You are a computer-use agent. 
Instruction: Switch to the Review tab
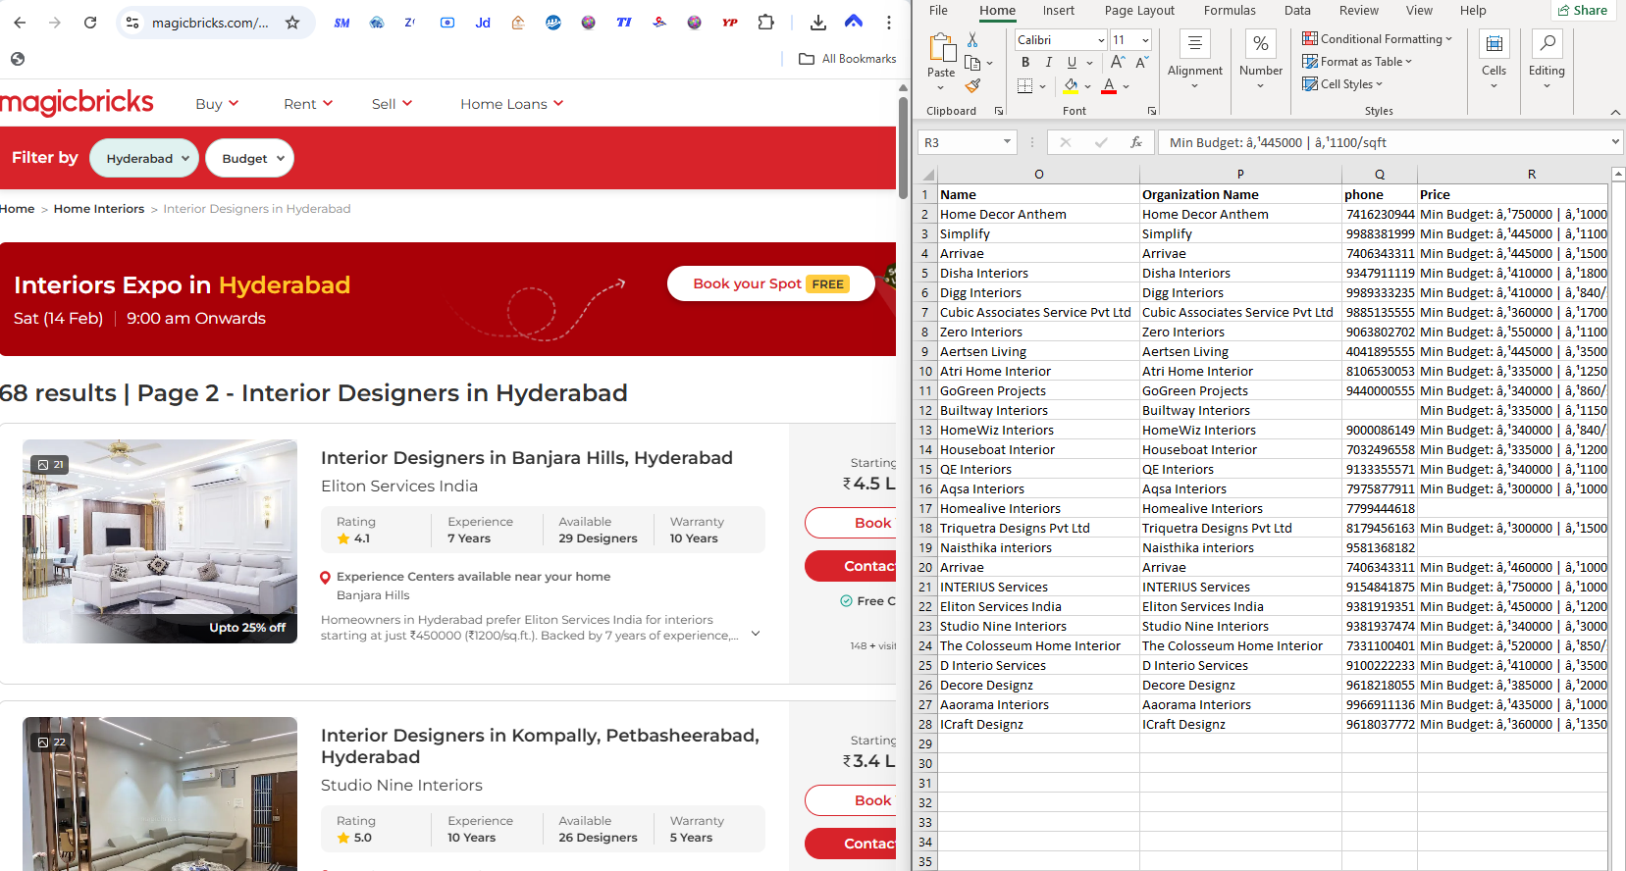coord(1358,11)
